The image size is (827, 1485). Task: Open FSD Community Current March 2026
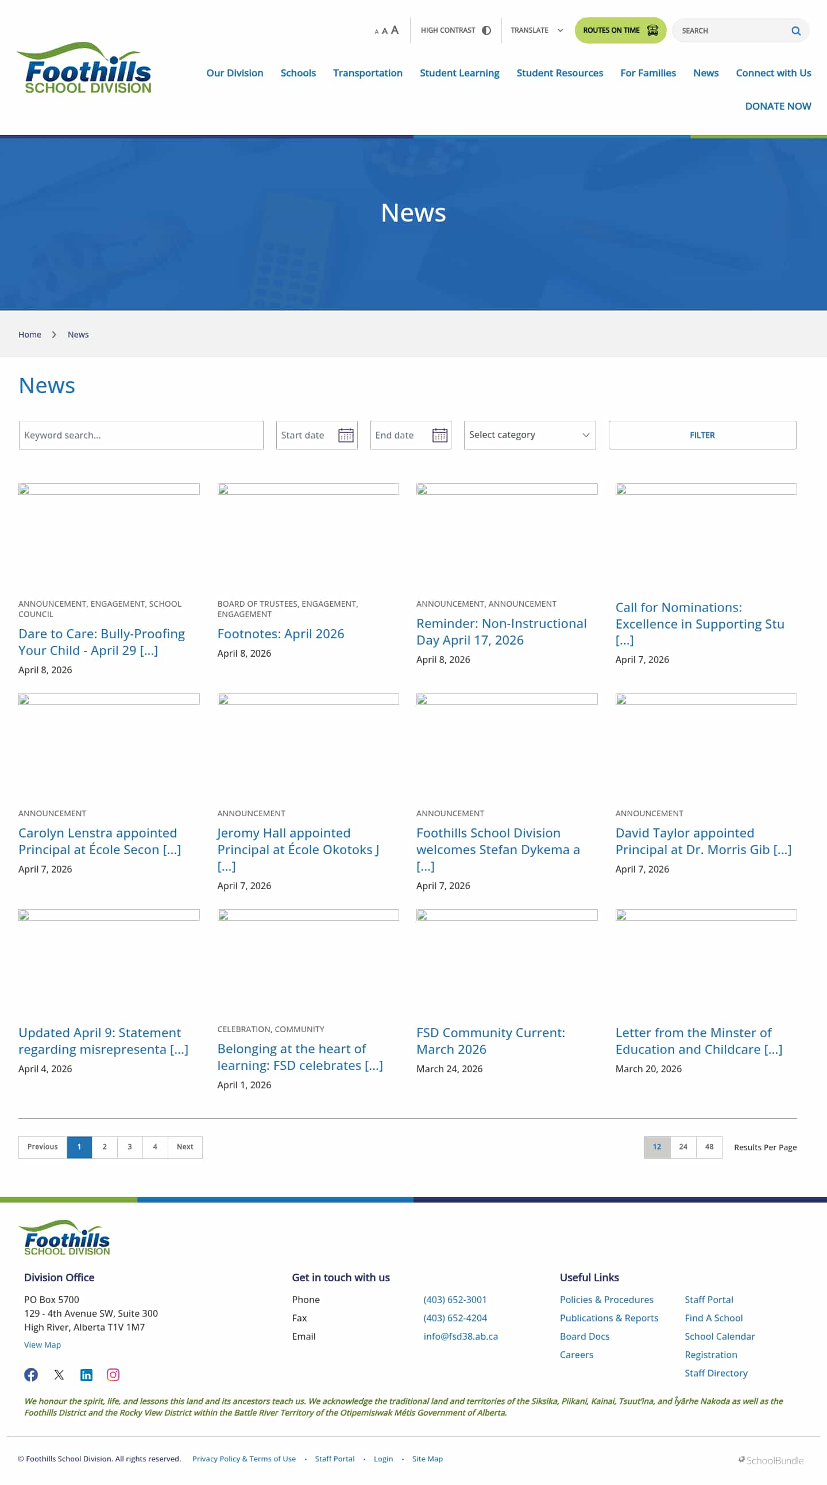pos(490,1041)
